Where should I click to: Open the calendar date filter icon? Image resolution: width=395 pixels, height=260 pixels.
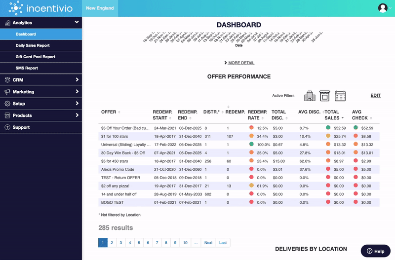pos(340,96)
